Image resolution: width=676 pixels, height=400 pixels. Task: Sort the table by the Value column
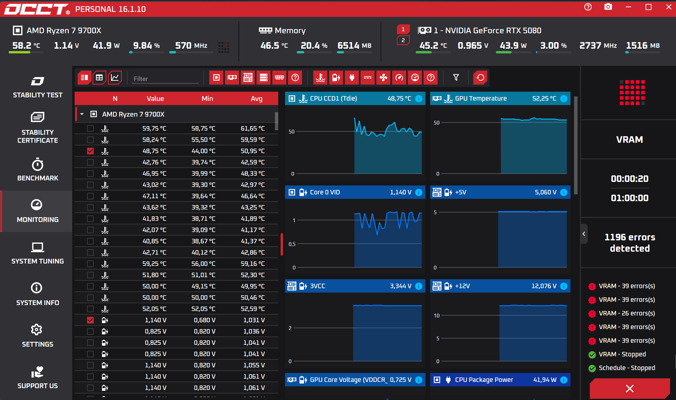coord(155,99)
